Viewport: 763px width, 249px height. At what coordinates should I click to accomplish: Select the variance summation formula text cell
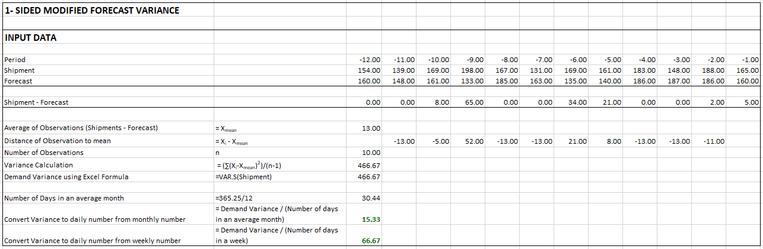(x=279, y=165)
